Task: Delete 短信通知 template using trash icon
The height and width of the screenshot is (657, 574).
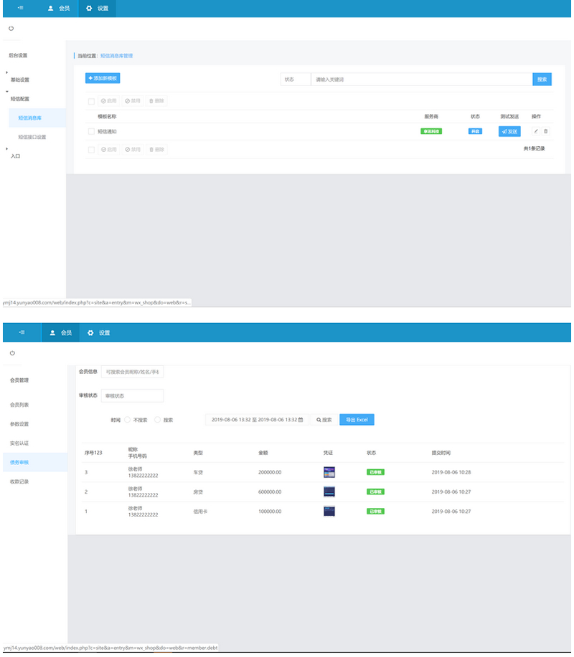Action: coord(545,131)
